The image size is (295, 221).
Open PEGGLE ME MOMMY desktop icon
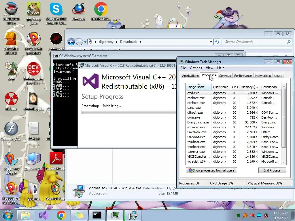coord(33,43)
